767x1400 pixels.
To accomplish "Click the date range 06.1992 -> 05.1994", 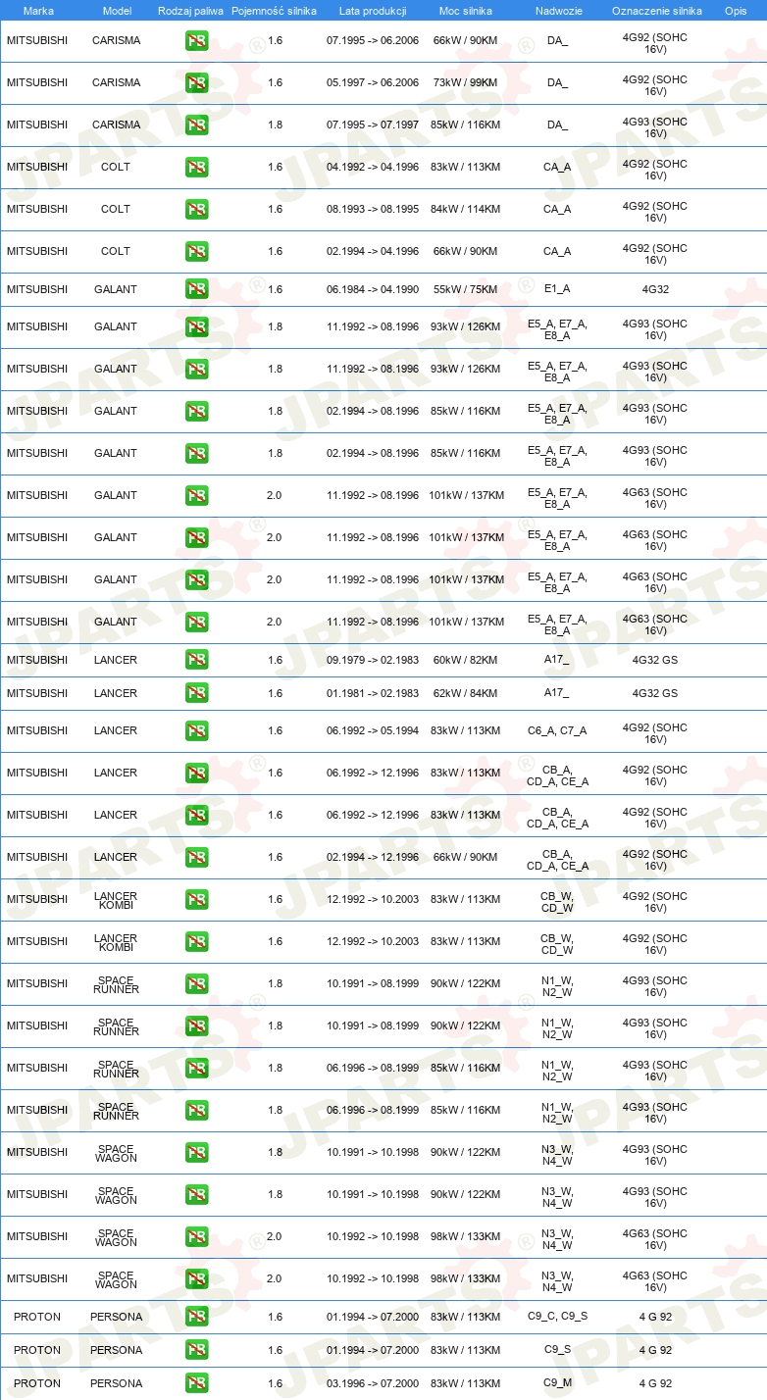I will click(373, 731).
